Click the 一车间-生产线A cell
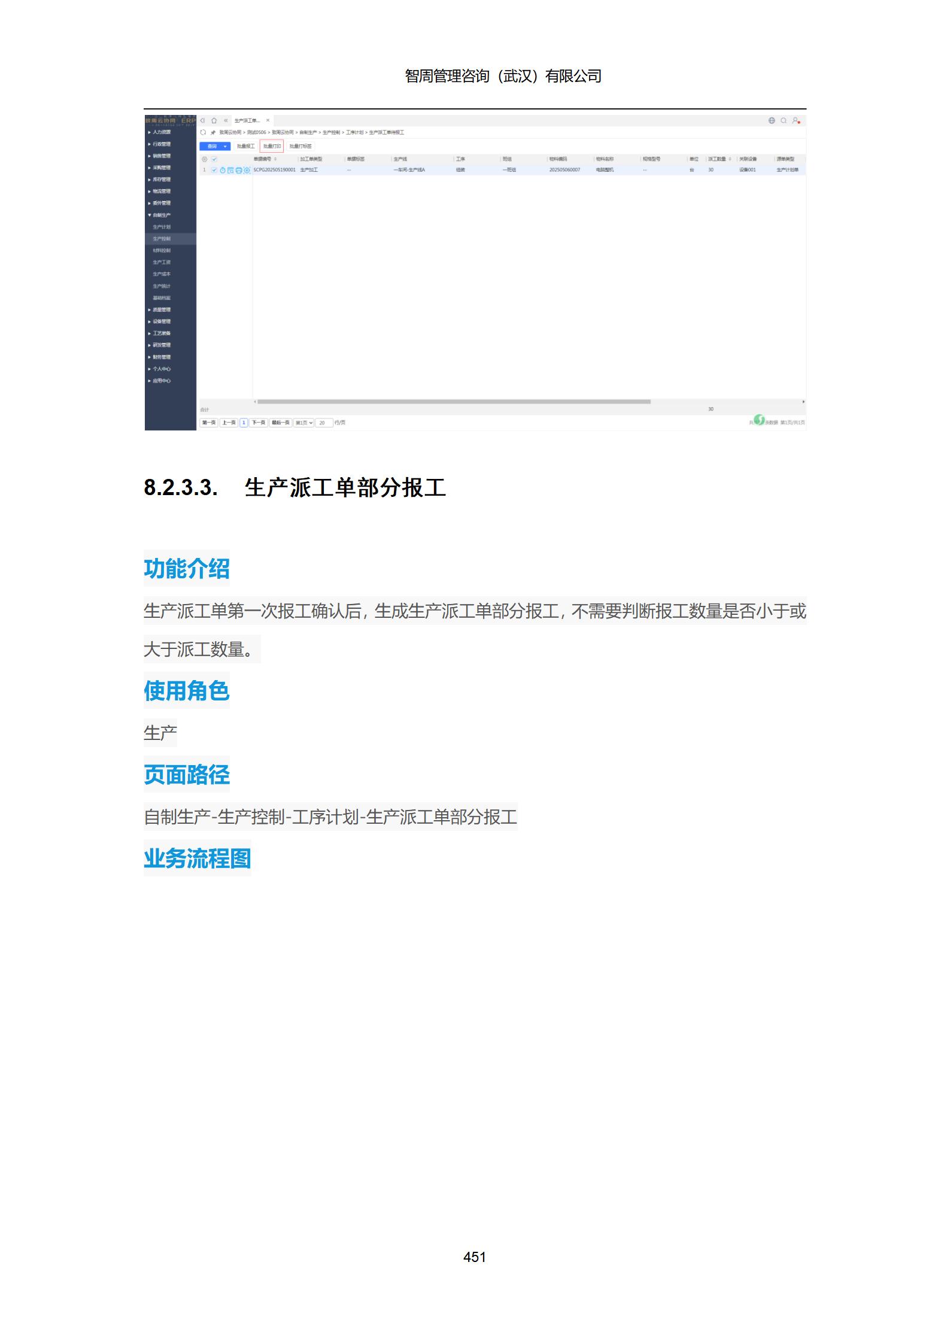950x1344 pixels. (x=409, y=170)
